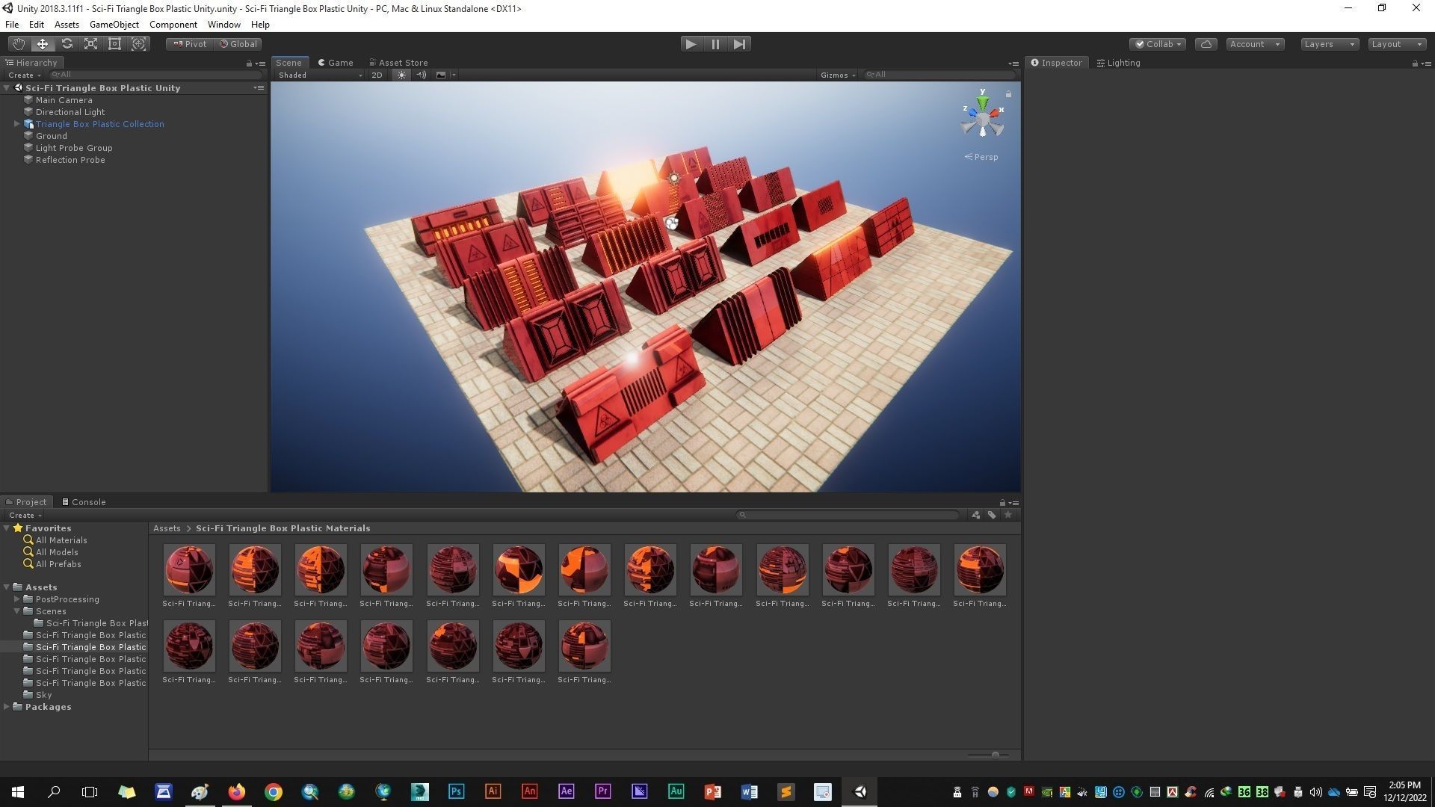Toggle 2D view mode
This screenshot has width=1435, height=807.
pyautogui.click(x=377, y=75)
